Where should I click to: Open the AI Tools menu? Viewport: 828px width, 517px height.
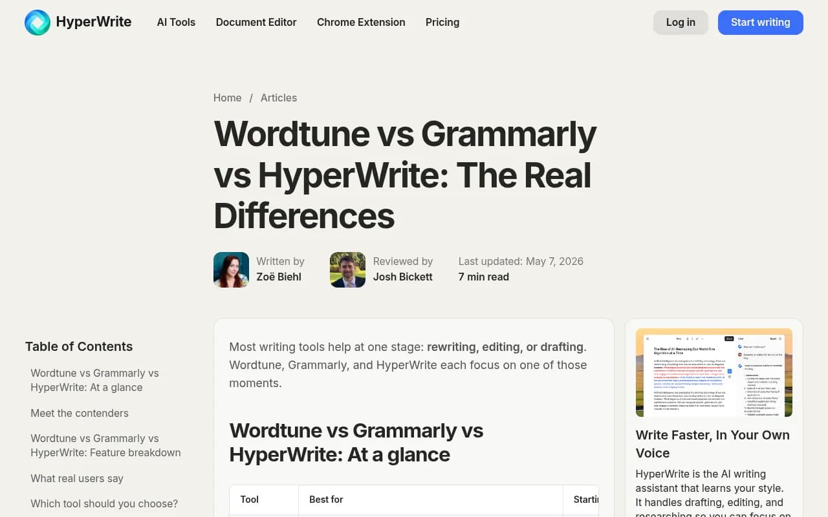[176, 22]
